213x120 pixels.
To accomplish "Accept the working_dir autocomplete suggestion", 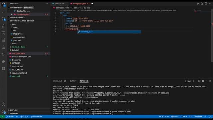I will pyautogui.click(x=109, y=32).
